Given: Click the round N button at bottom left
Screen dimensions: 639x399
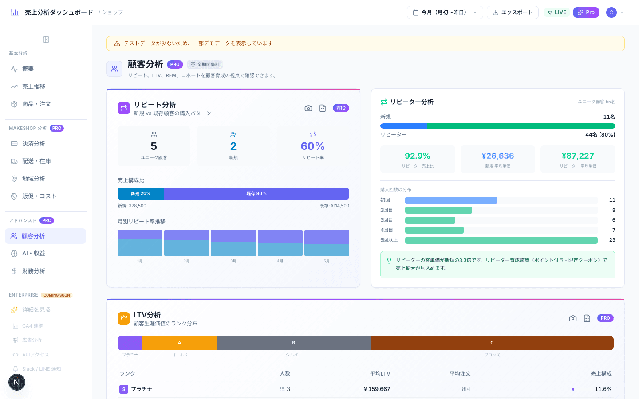Looking at the screenshot, I should point(17,382).
